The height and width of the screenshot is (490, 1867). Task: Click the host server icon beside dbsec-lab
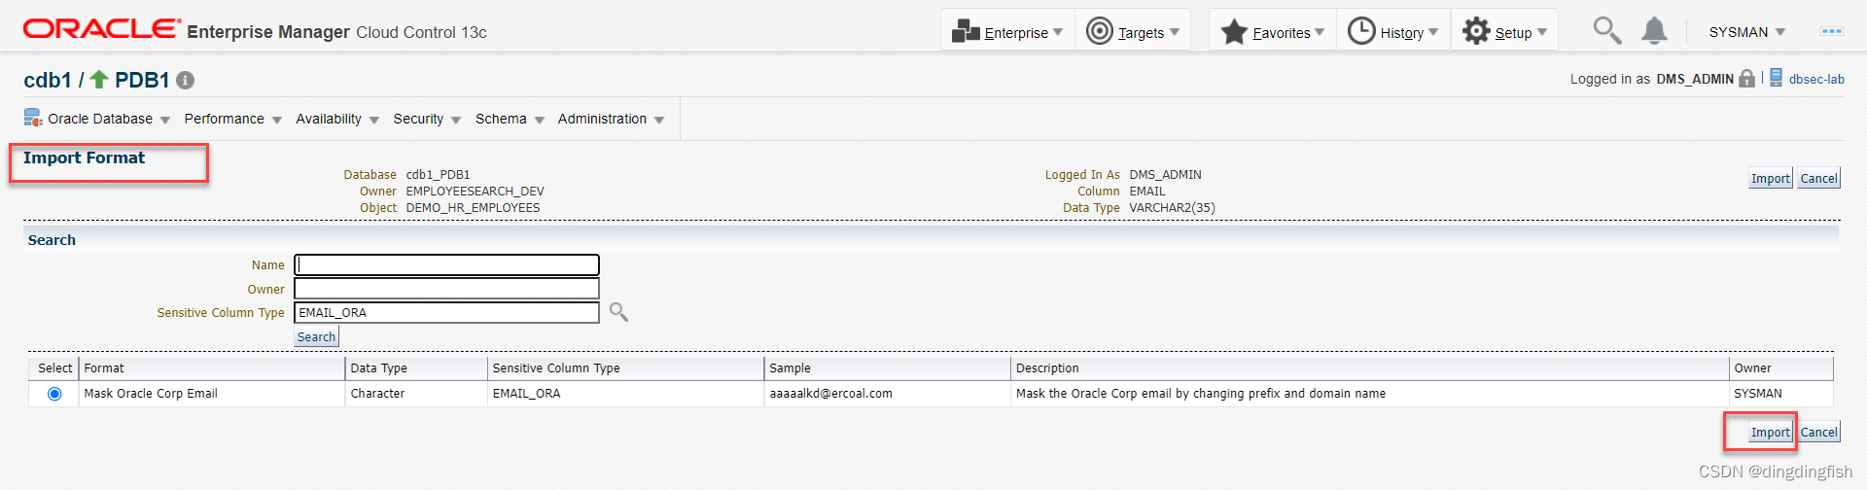tap(1776, 78)
